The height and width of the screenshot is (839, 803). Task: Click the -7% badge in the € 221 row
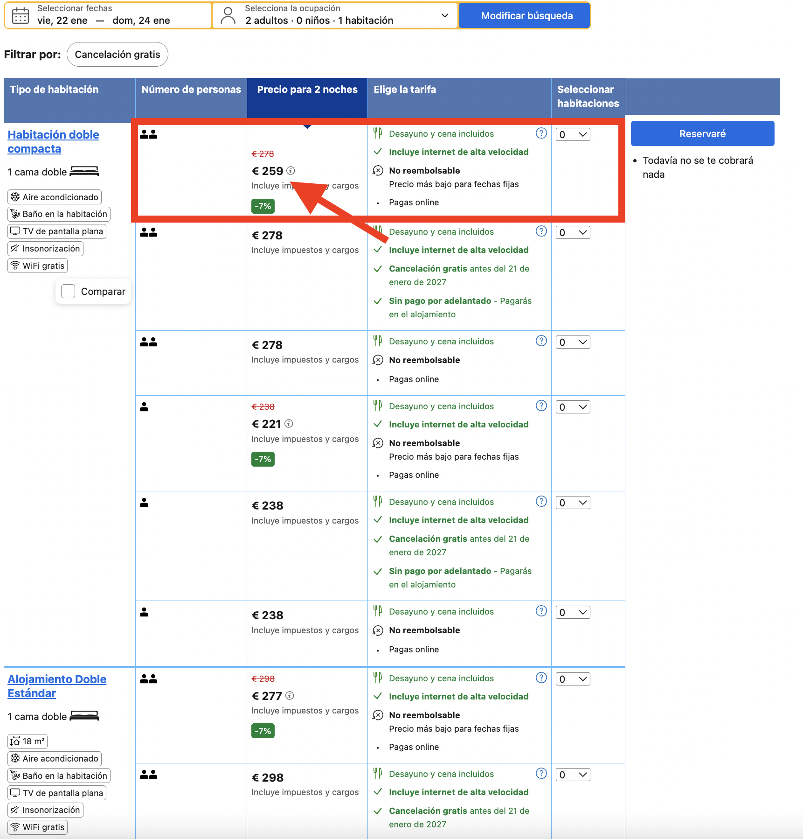point(263,459)
